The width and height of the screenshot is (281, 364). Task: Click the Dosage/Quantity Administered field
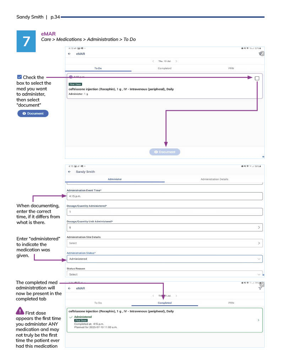point(164,212)
